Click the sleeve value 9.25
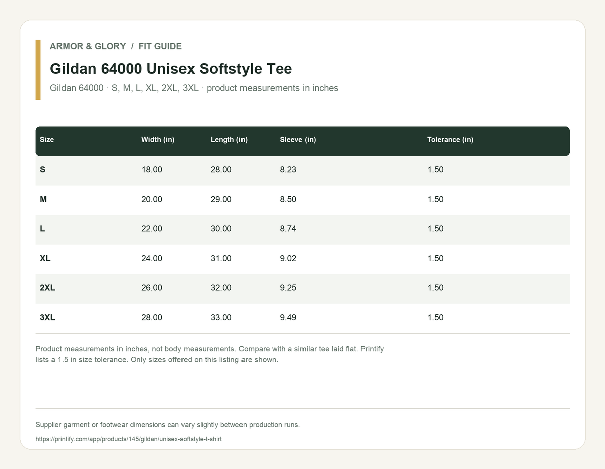 [x=288, y=288]
